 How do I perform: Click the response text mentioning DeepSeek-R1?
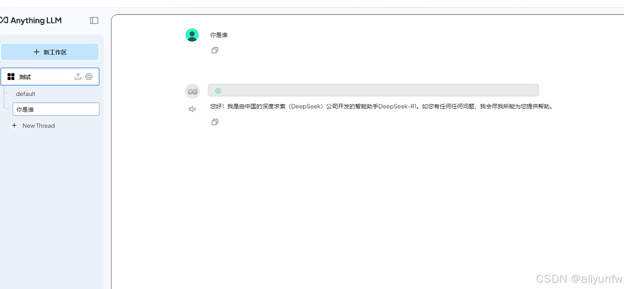[x=382, y=107]
